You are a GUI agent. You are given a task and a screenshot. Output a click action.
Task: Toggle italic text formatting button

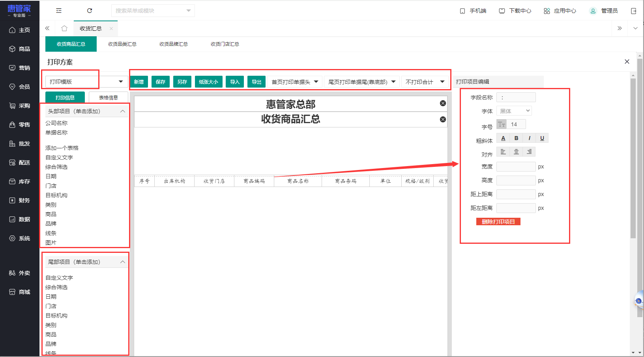pyautogui.click(x=529, y=138)
